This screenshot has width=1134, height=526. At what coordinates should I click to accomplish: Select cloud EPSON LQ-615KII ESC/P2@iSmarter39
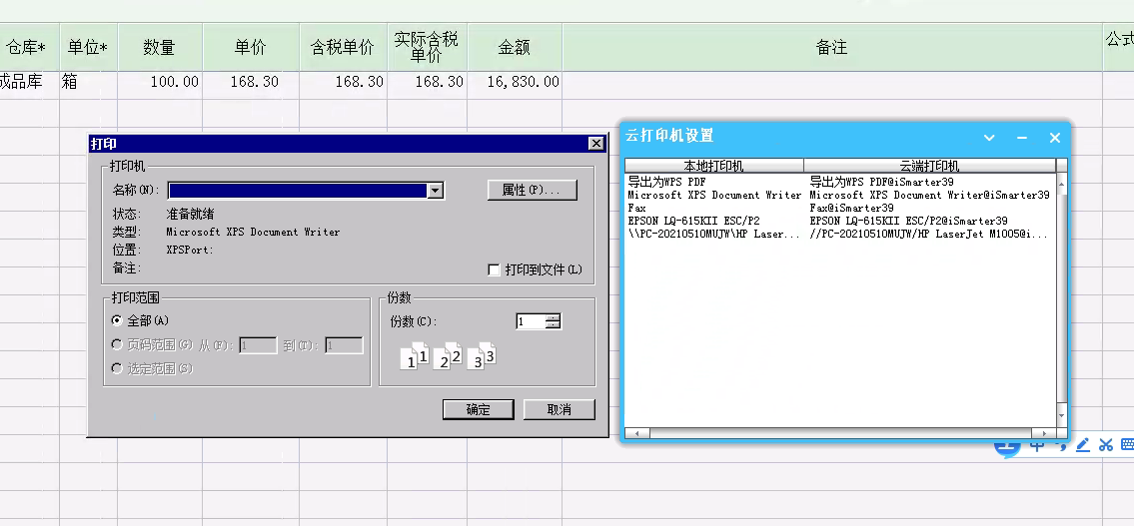(908, 222)
